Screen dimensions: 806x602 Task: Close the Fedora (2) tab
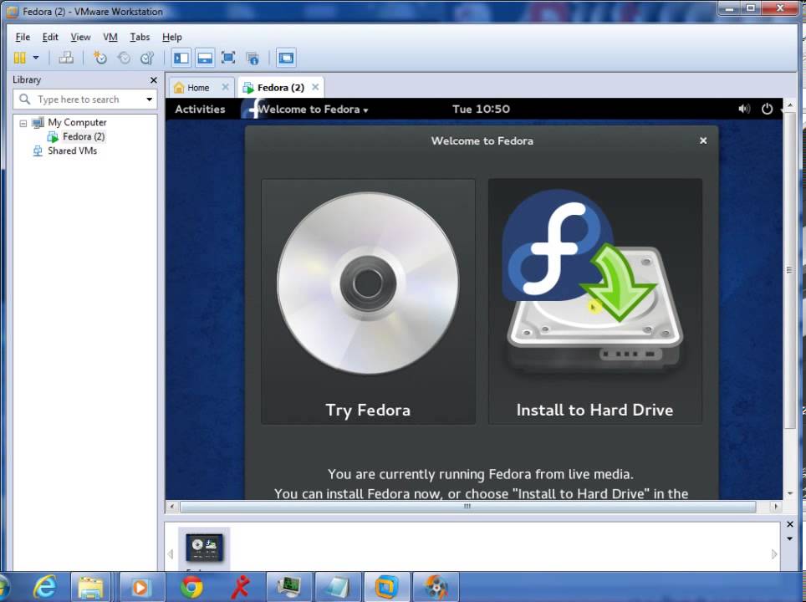(315, 87)
